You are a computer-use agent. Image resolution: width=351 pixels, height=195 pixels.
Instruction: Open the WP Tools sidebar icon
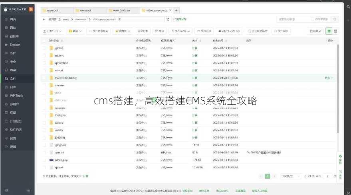pos(6,96)
